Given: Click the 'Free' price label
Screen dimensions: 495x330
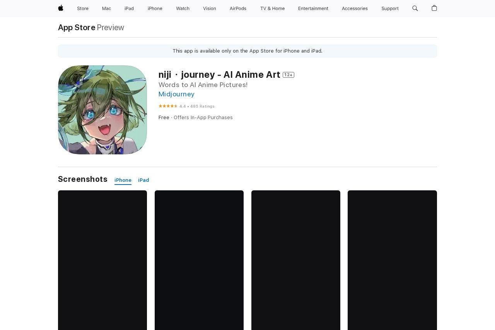Looking at the screenshot, I should (x=164, y=118).
